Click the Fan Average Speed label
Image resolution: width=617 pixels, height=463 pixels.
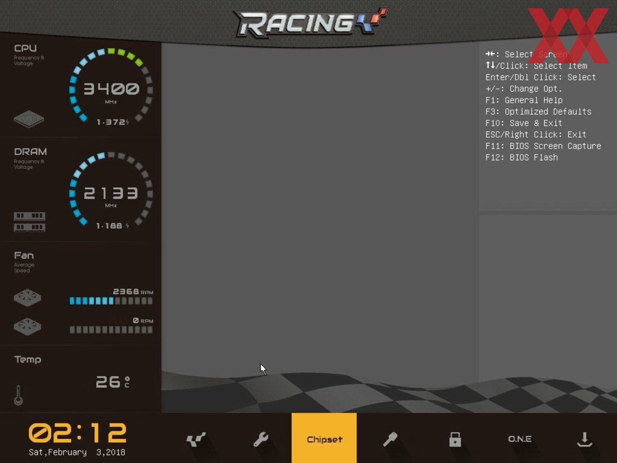[x=24, y=262]
